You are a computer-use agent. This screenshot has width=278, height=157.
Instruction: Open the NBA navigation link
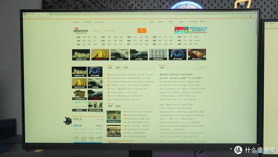(x=109, y=37)
